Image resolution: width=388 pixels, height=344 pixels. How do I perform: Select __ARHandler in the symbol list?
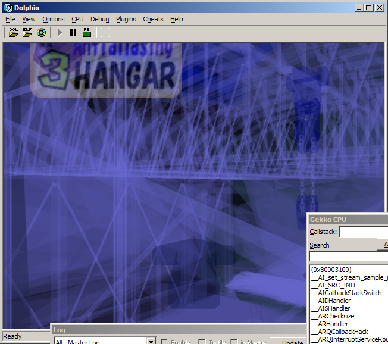click(x=330, y=324)
